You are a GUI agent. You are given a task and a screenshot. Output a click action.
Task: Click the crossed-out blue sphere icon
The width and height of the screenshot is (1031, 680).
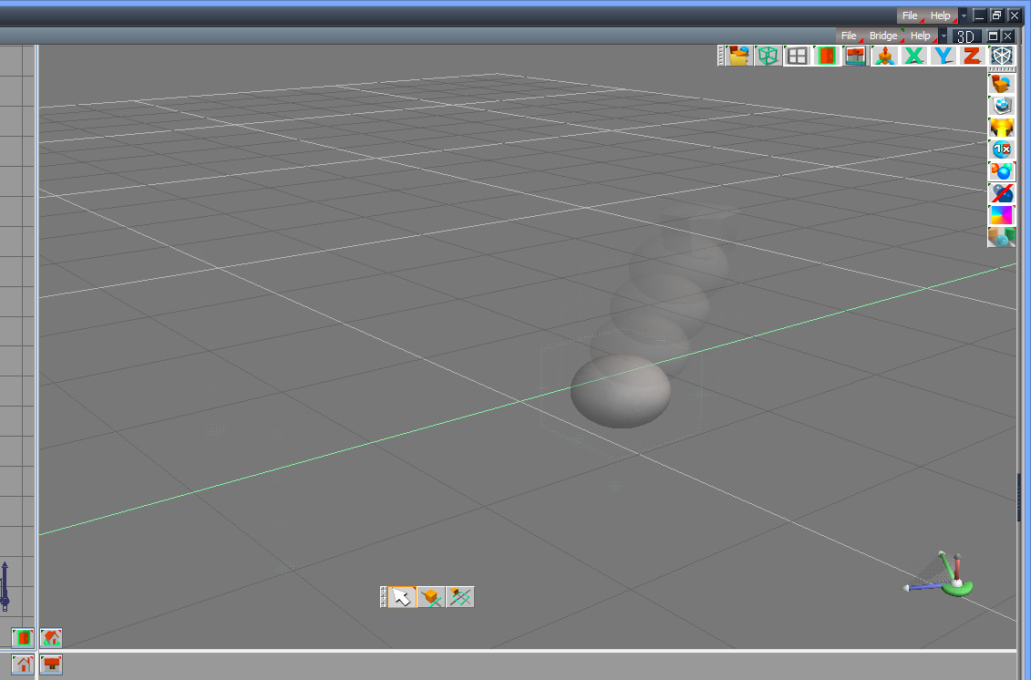click(1002, 192)
